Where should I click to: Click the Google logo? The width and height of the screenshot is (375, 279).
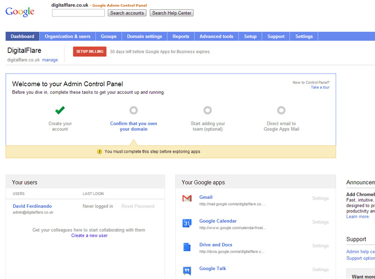tap(20, 12)
